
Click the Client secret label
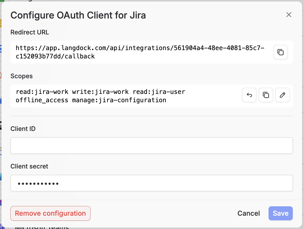[29, 166]
